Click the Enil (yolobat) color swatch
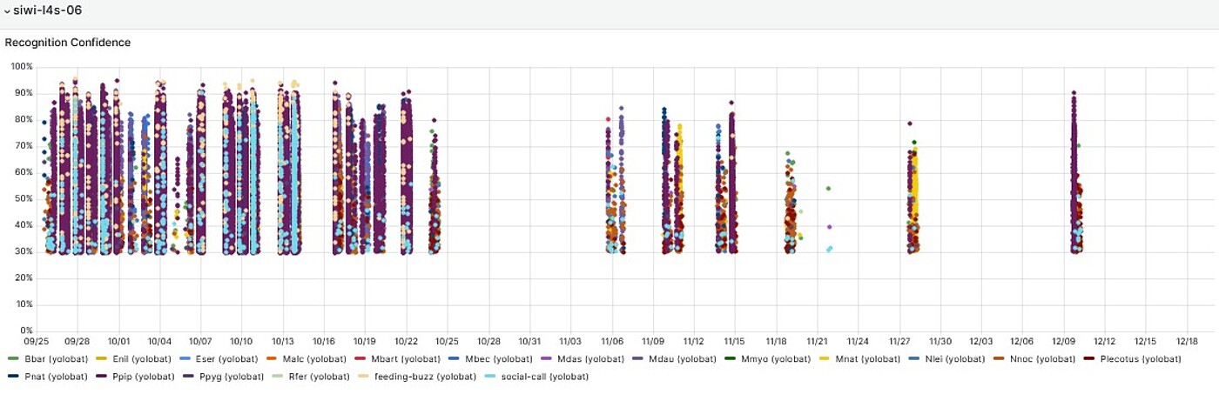The image size is (1219, 394). pyautogui.click(x=101, y=359)
